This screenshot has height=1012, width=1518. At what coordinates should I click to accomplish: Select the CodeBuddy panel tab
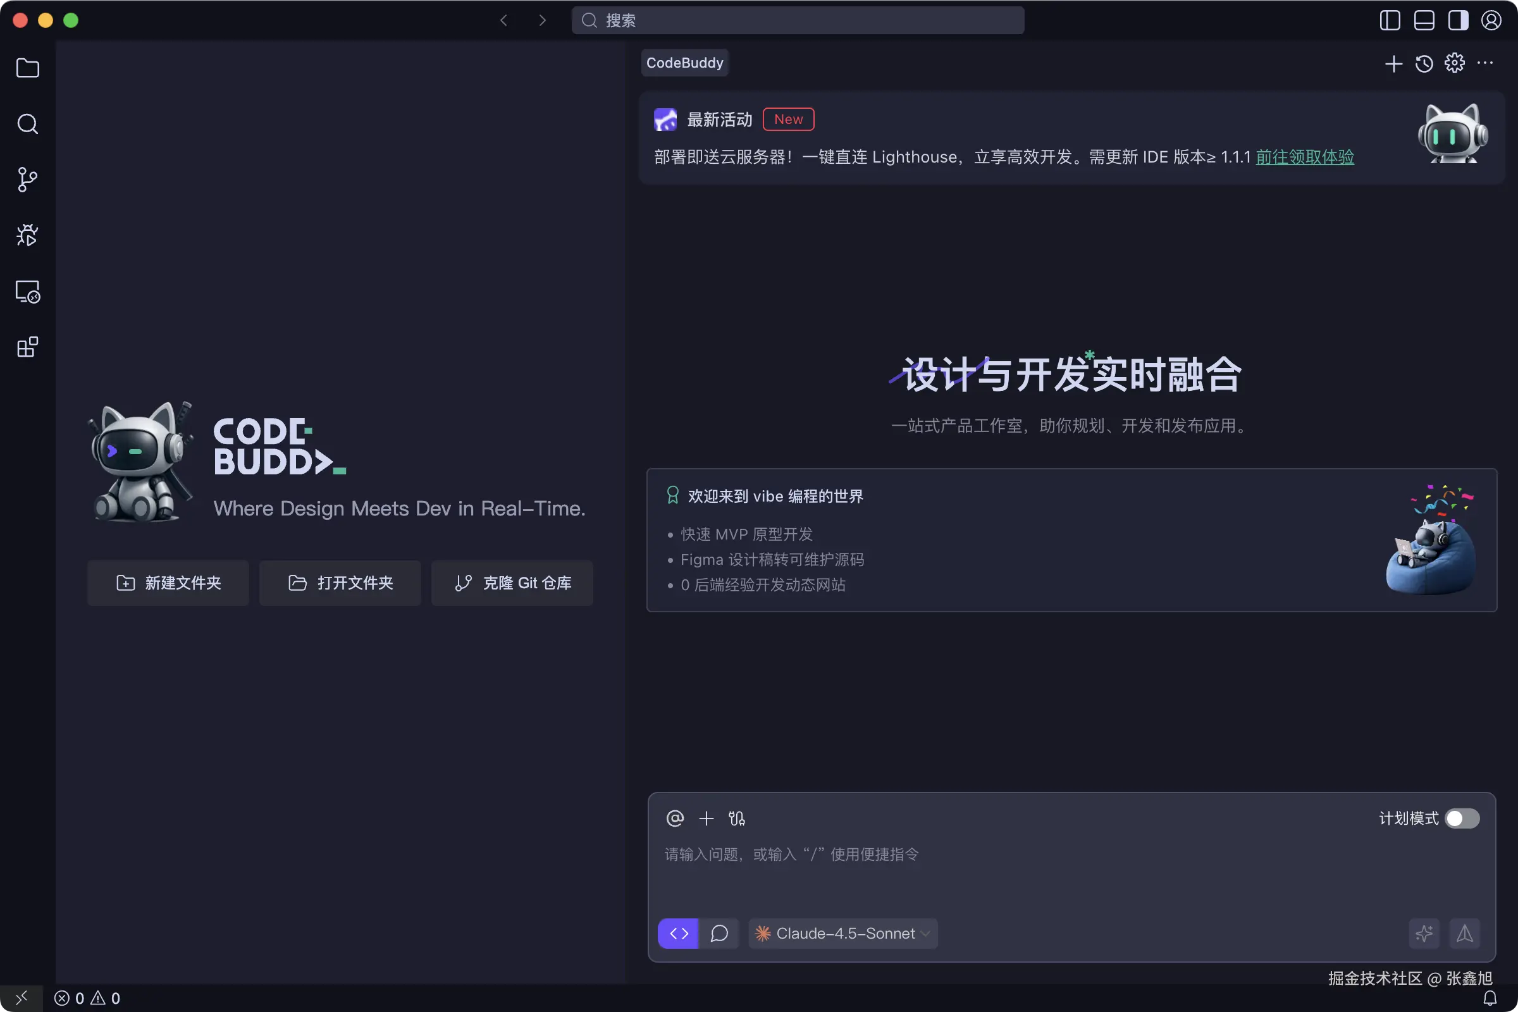[x=684, y=63]
